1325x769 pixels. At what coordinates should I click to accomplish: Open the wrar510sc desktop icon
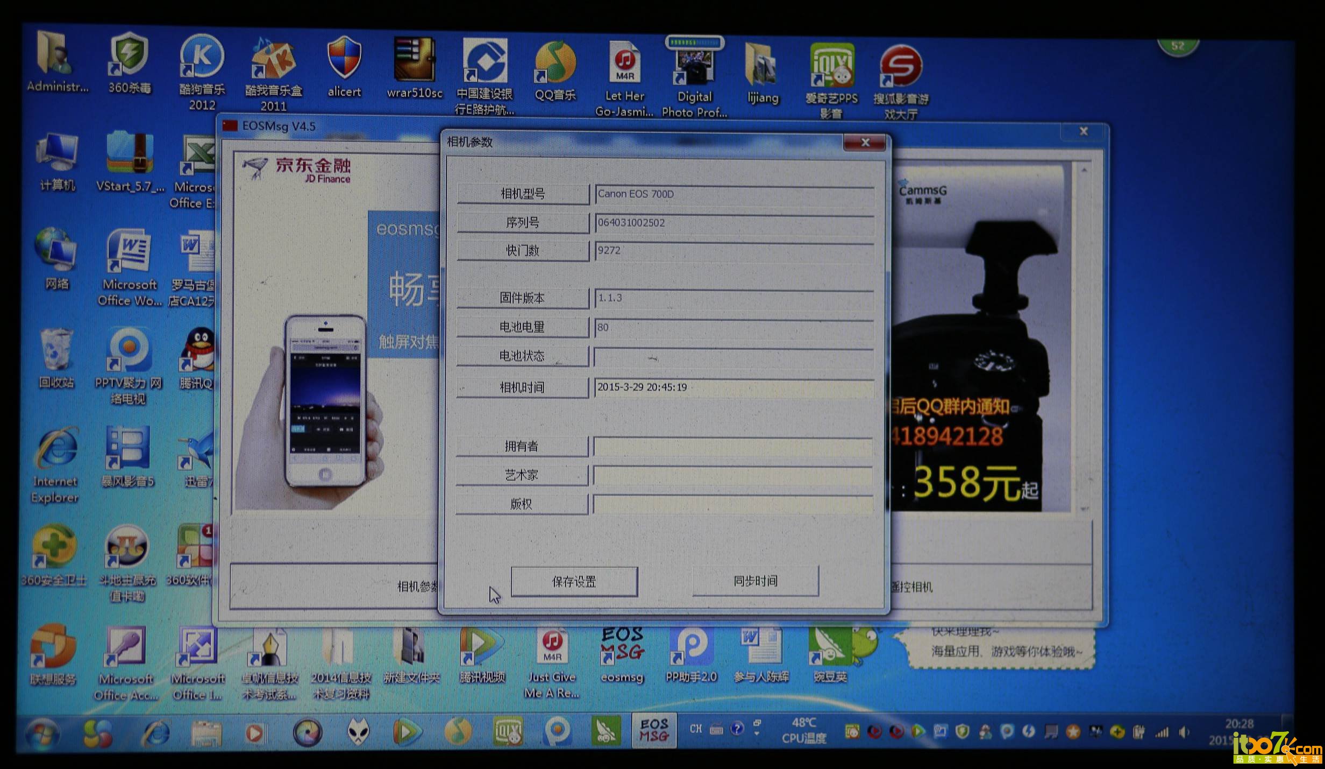pyautogui.click(x=415, y=68)
